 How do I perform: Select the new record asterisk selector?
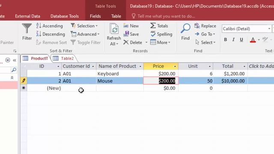coord(24,88)
